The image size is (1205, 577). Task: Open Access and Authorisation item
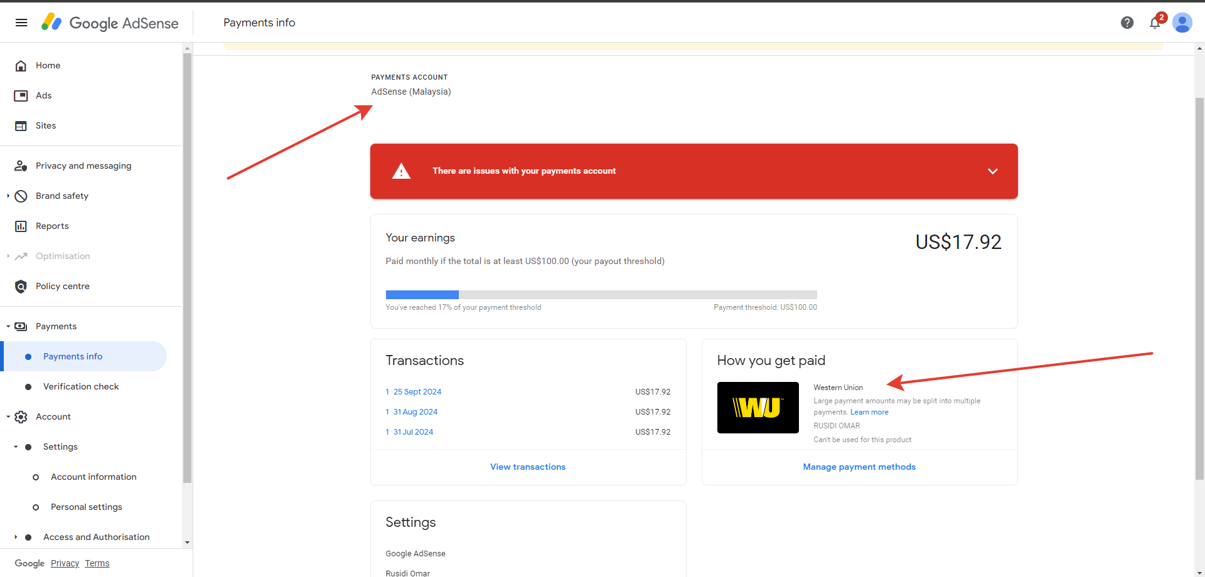point(97,537)
